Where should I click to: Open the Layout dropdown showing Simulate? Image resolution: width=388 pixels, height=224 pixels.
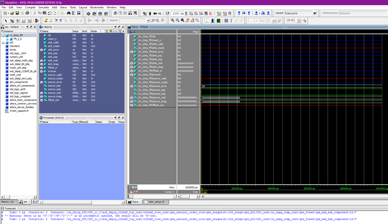point(314,13)
